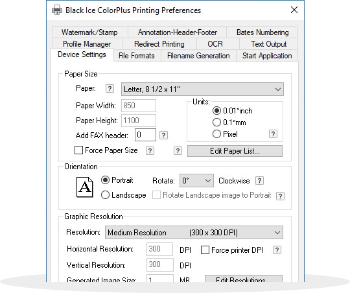This screenshot has width=350, height=293.
Task: Select the Pixel units radio button
Action: 216,134
